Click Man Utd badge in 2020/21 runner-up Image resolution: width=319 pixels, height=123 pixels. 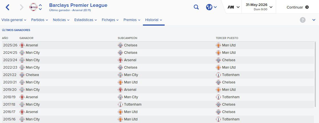click(x=120, y=82)
